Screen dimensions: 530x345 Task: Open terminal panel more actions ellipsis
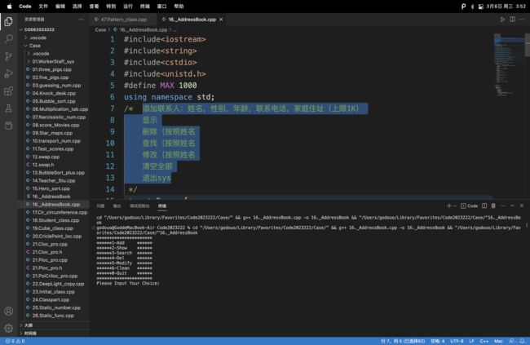point(503,206)
